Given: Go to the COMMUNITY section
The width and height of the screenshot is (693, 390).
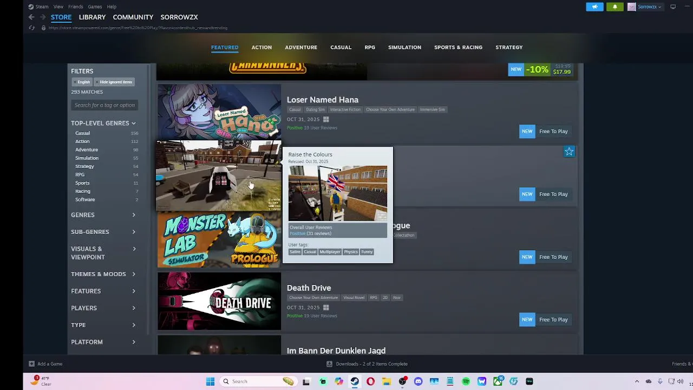Looking at the screenshot, I should 133,17.
